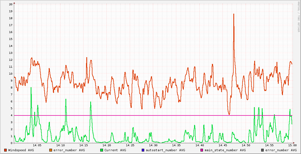Click the 15:00 time axis label
This screenshot has height=154, width=301.
pyautogui.click(x=292, y=145)
